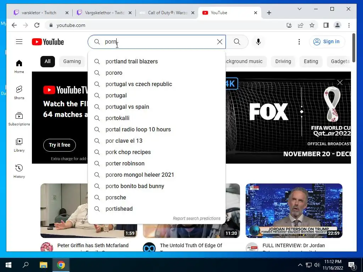Clear the search box with the X

[x=219, y=42]
